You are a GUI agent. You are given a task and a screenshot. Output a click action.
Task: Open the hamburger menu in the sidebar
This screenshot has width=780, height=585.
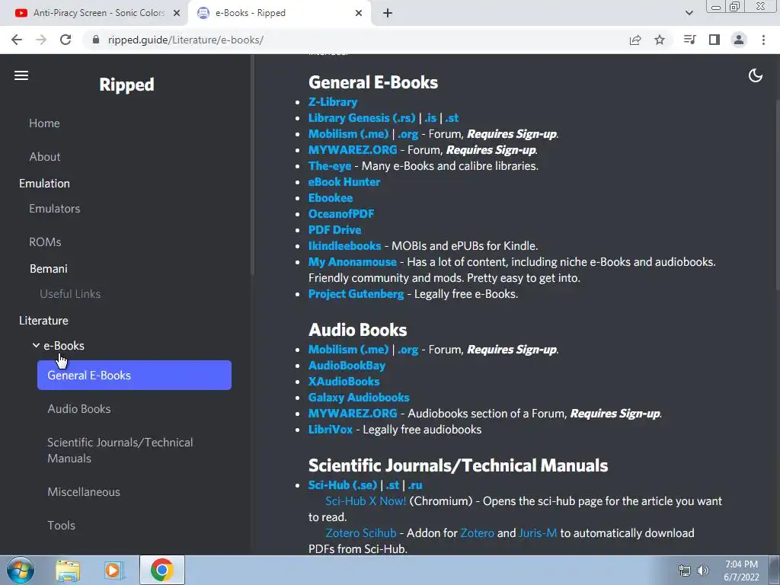coord(21,75)
